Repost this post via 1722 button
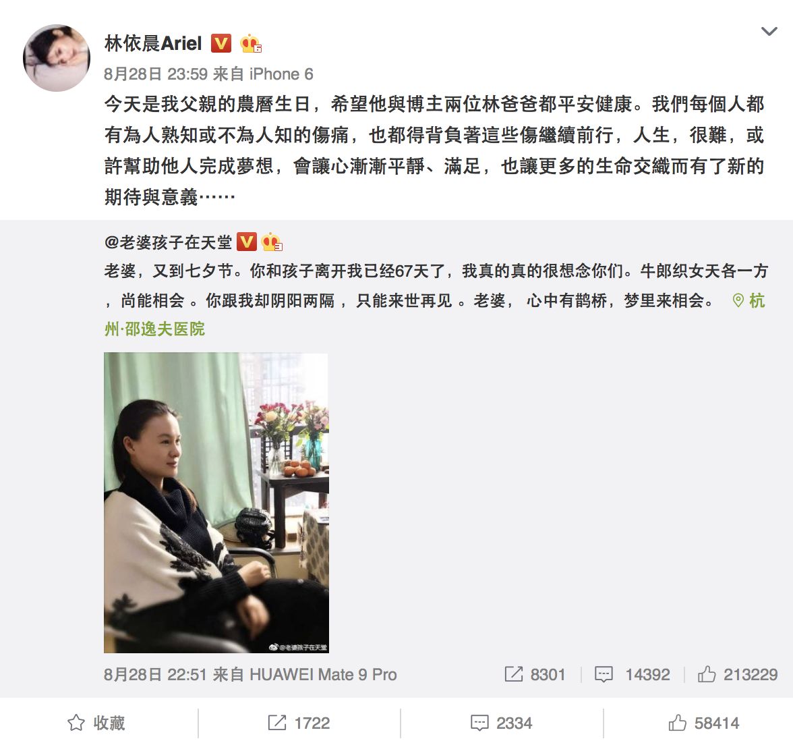 tap(299, 723)
